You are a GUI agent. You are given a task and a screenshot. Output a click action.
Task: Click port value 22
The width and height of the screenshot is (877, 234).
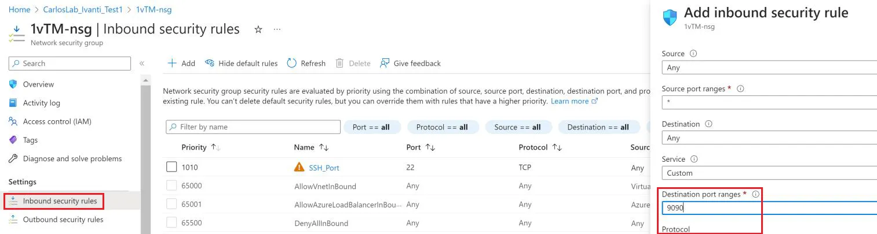pyautogui.click(x=411, y=168)
